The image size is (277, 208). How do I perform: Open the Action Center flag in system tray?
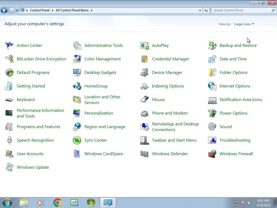click(x=243, y=203)
